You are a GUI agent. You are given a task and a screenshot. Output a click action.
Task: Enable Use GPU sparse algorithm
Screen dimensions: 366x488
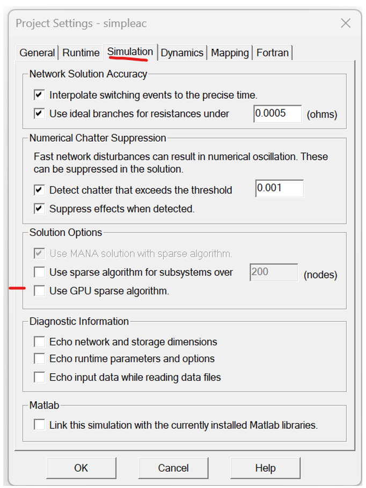click(39, 291)
